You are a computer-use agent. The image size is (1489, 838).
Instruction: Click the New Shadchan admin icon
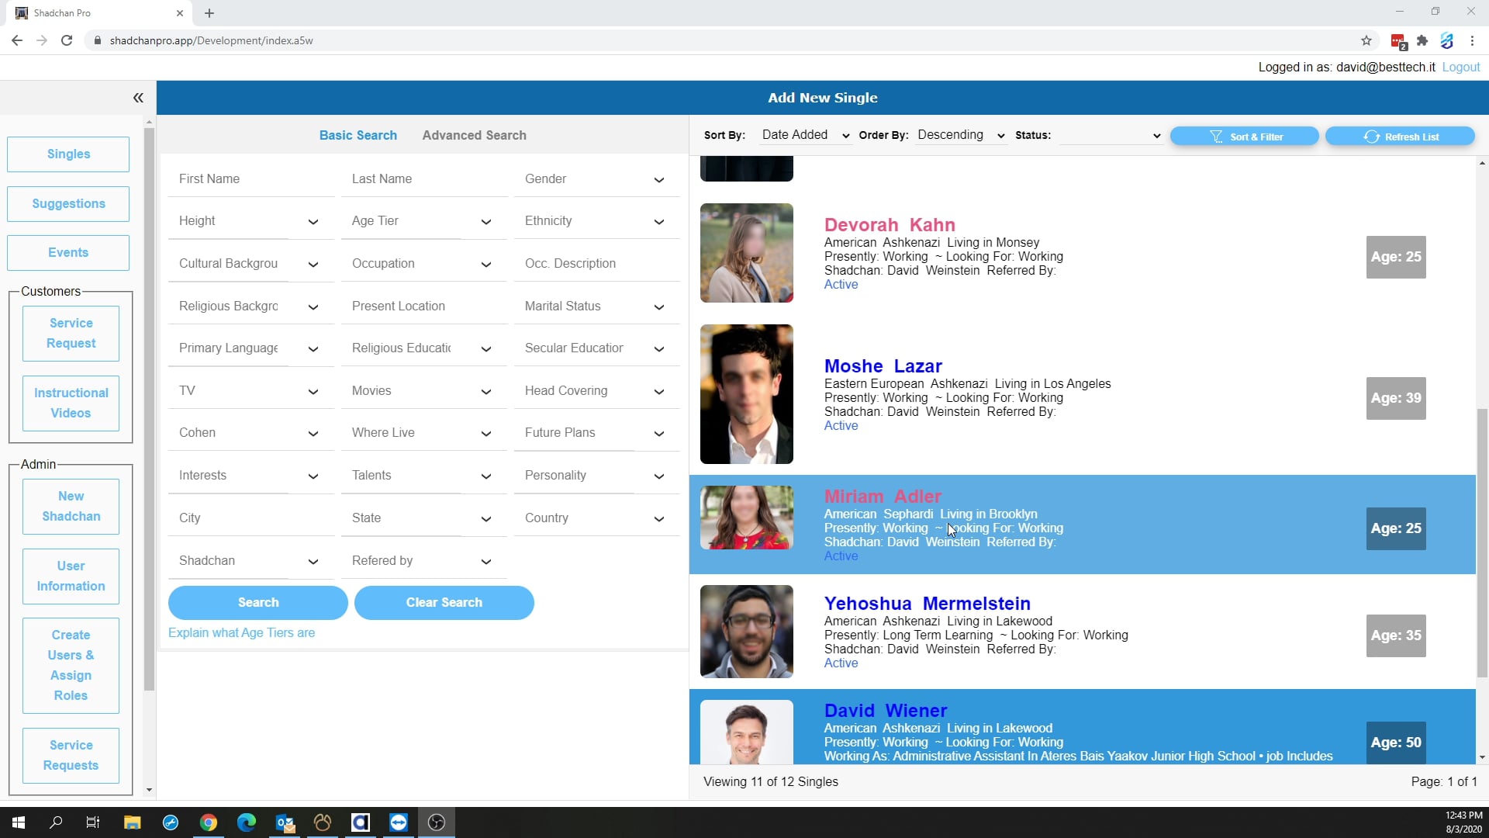tap(71, 505)
